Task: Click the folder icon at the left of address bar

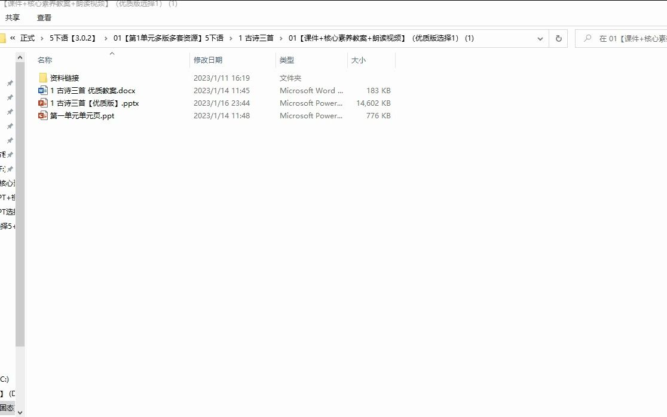Action: [x=4, y=38]
